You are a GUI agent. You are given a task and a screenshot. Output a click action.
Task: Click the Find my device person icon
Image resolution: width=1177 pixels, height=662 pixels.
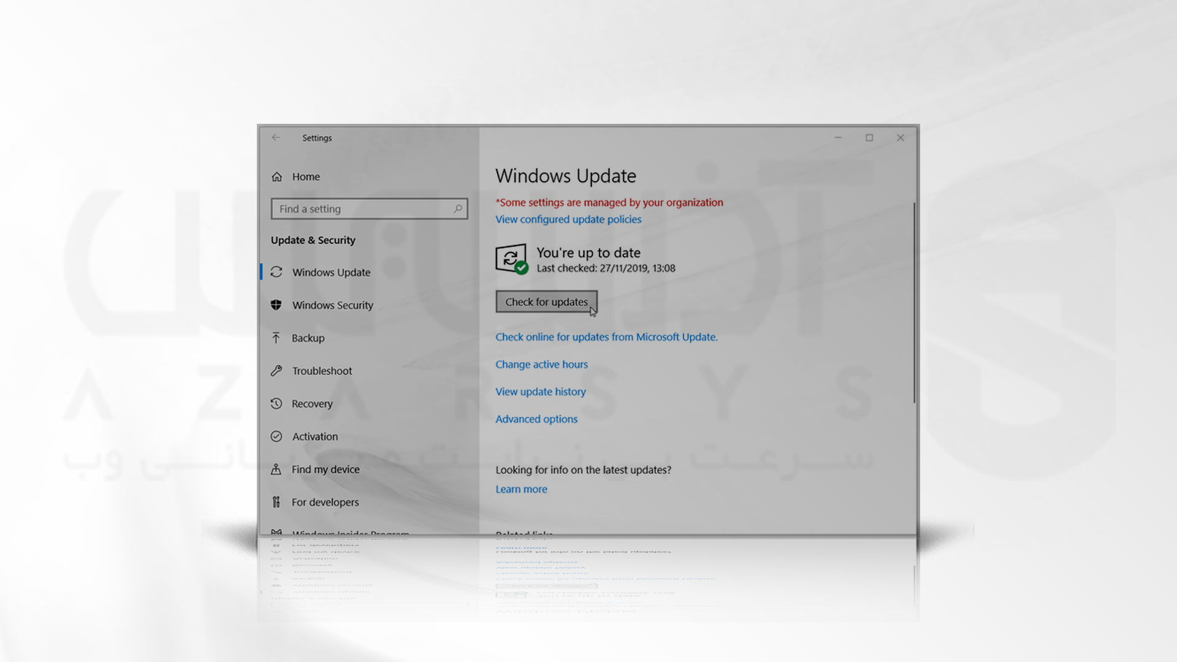[x=276, y=469]
